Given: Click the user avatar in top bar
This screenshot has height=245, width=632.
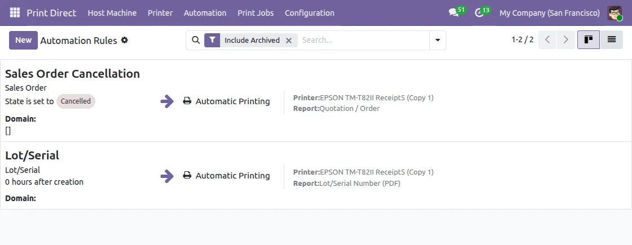Looking at the screenshot, I should (x=615, y=12).
